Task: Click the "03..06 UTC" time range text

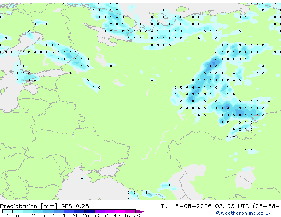Action: pos(232,206)
